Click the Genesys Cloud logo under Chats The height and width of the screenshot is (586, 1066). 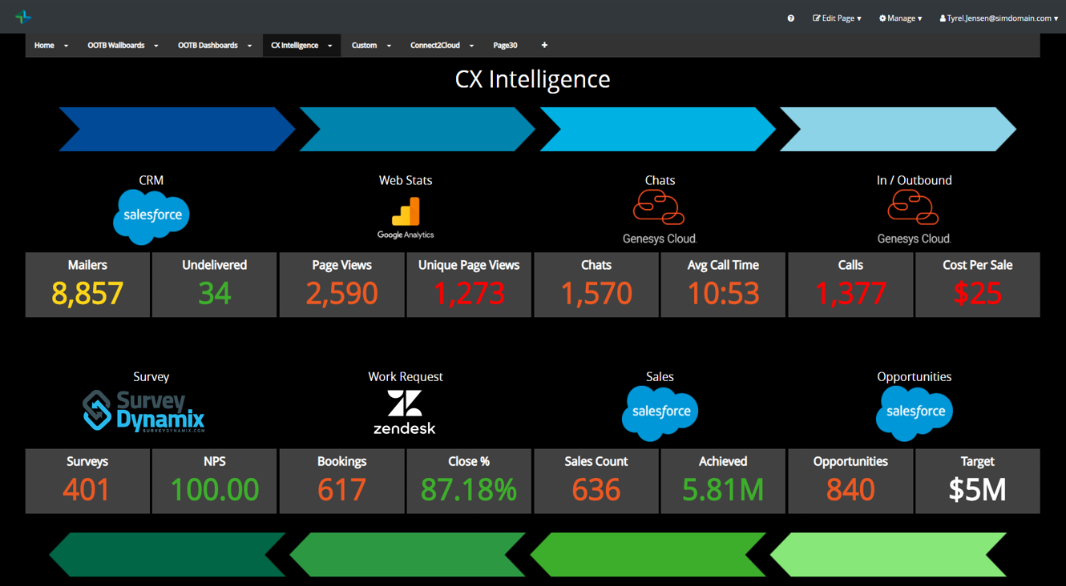point(660,218)
